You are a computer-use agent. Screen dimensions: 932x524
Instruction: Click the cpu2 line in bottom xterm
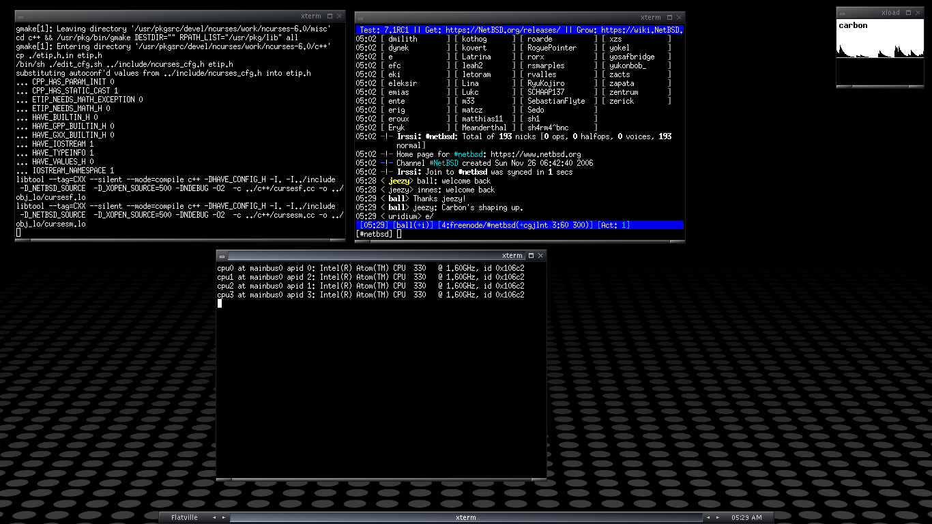click(x=370, y=286)
